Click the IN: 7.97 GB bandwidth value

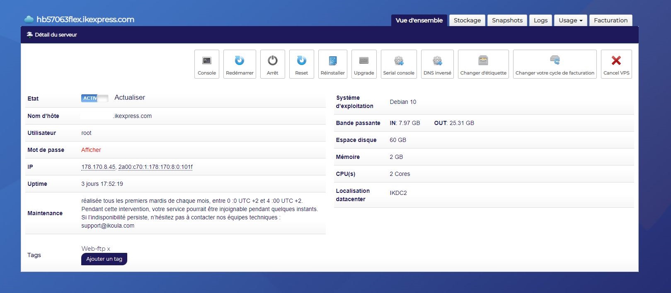click(x=405, y=123)
